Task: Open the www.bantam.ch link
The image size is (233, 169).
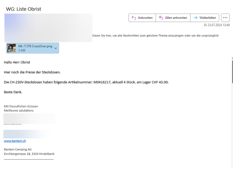Action: 15,141
